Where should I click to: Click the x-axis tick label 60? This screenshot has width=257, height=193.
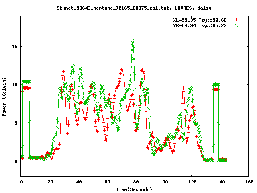pyautogui.click(x=107, y=182)
